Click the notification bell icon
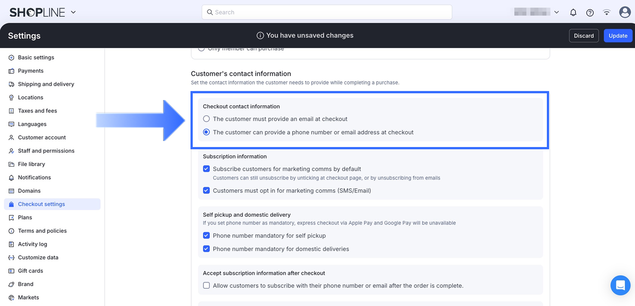Screen dimensions: 635x306 point(573,13)
